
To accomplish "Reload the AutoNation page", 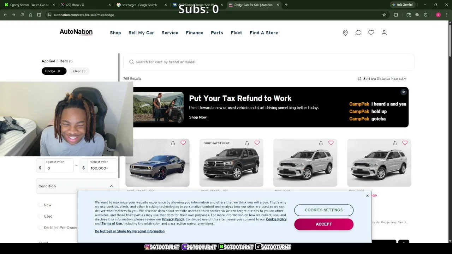I will coord(22,15).
